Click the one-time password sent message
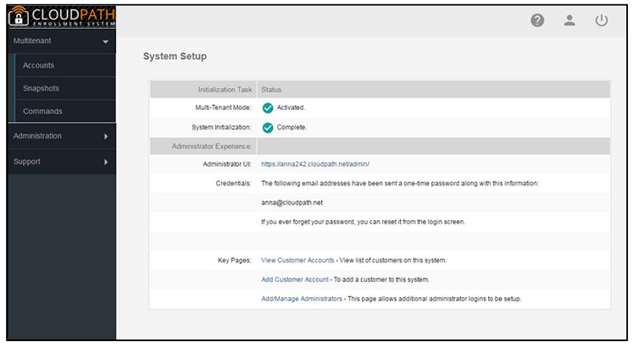Image resolution: width=633 pixels, height=347 pixels. [400, 184]
